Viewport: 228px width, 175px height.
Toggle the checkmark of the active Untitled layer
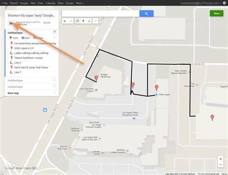pyautogui.click(x=55, y=31)
